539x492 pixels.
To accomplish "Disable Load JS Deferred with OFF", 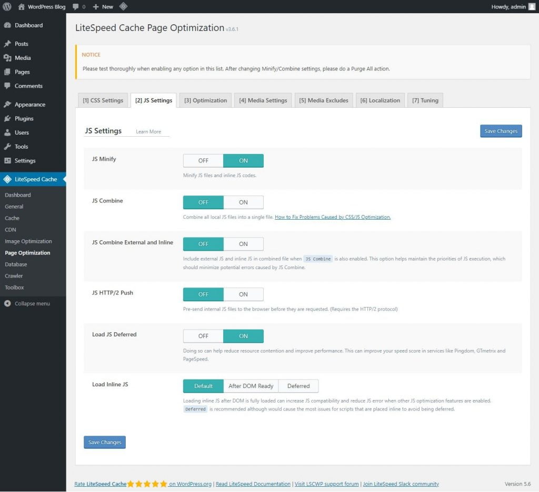I will 203,336.
